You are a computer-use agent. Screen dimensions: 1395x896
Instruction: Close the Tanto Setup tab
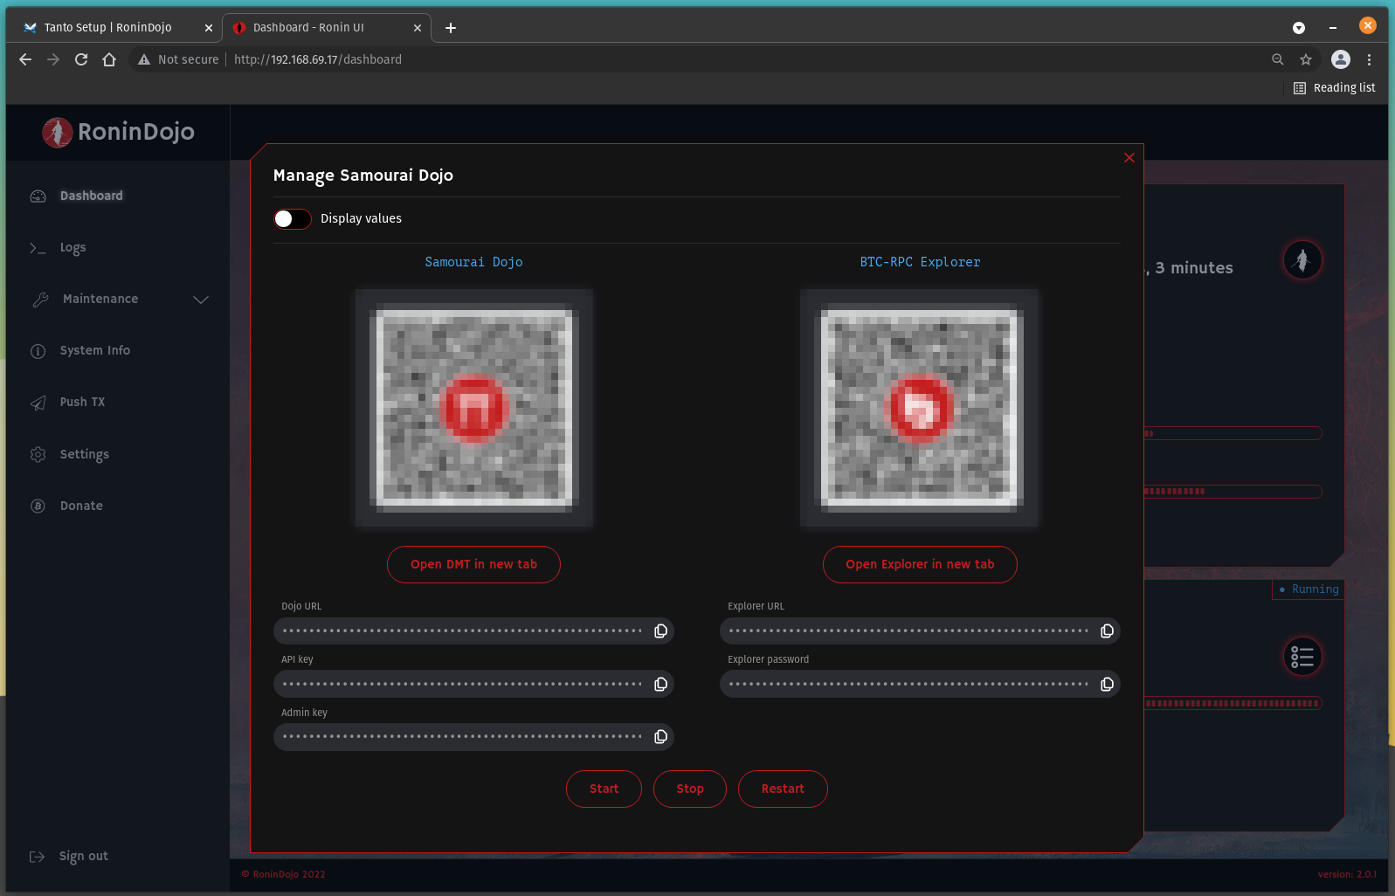(x=209, y=28)
